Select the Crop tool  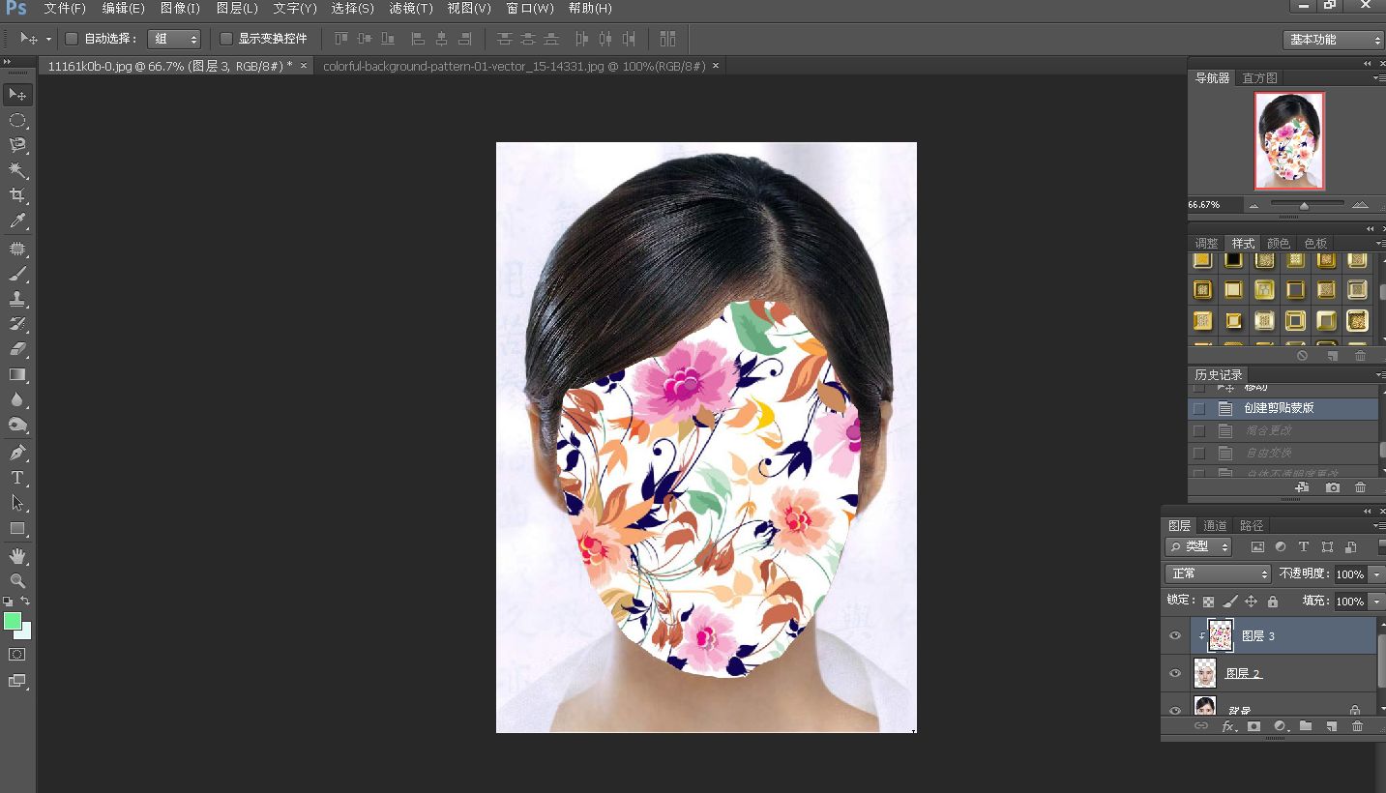pos(17,195)
